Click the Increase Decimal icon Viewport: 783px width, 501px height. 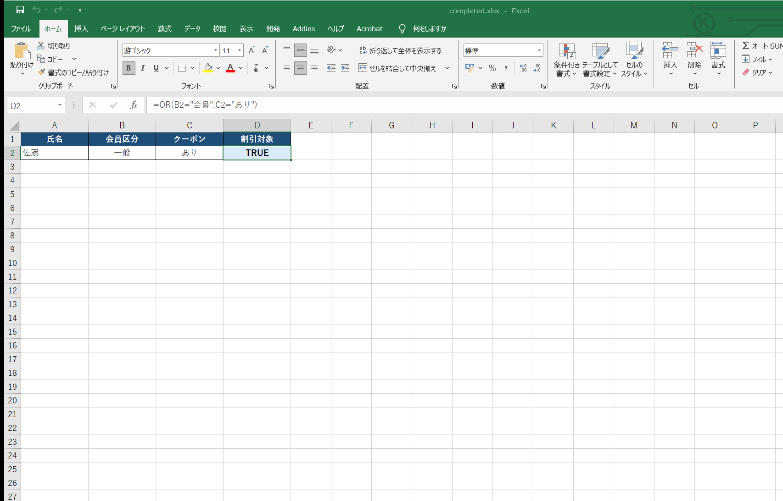(523, 68)
